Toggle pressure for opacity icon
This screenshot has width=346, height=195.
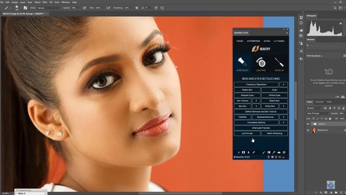tap(84, 8)
